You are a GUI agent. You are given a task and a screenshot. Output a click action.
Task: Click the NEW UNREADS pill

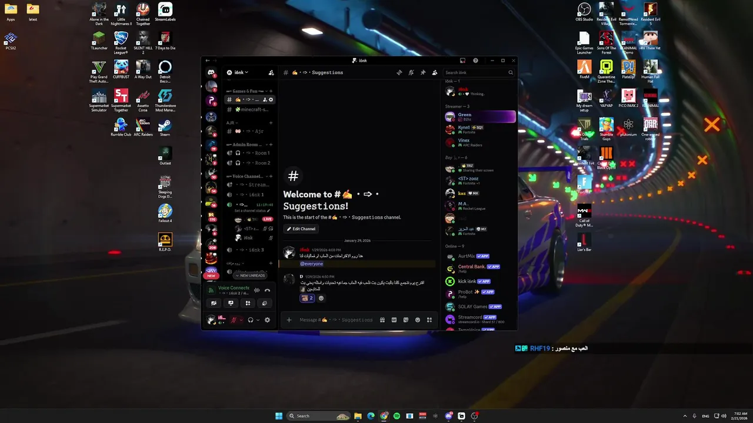point(251,276)
